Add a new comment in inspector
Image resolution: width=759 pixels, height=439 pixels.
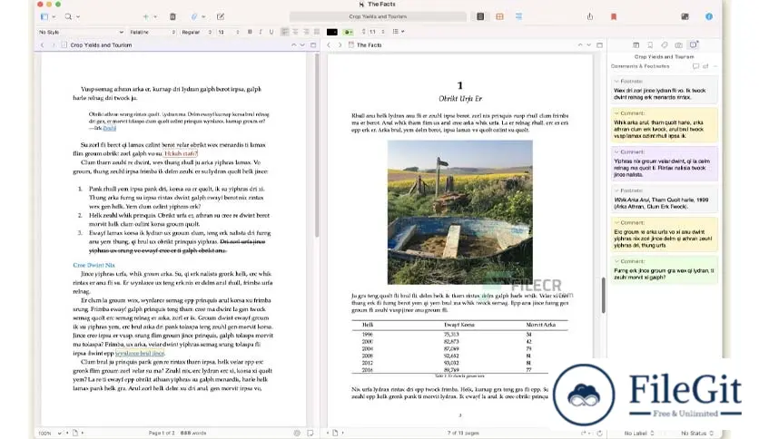(x=695, y=66)
